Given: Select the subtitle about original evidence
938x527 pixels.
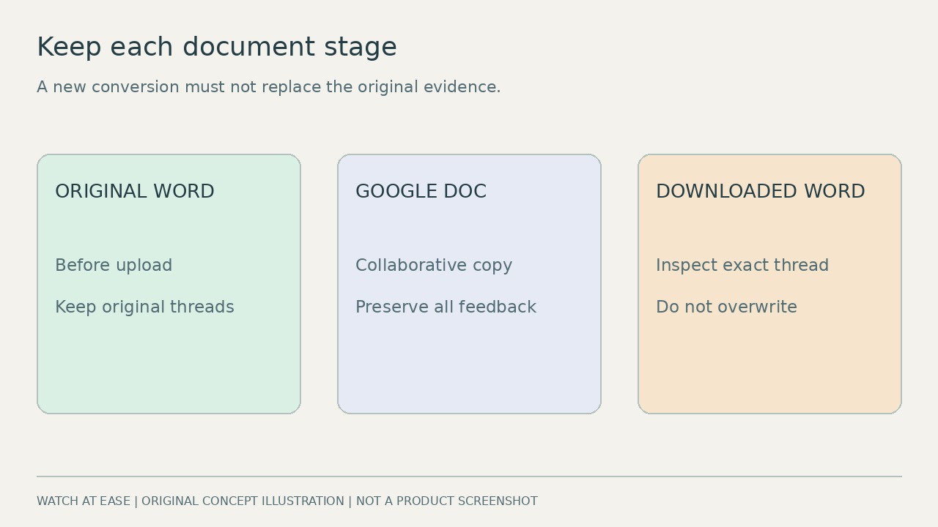Looking at the screenshot, I should [x=269, y=87].
